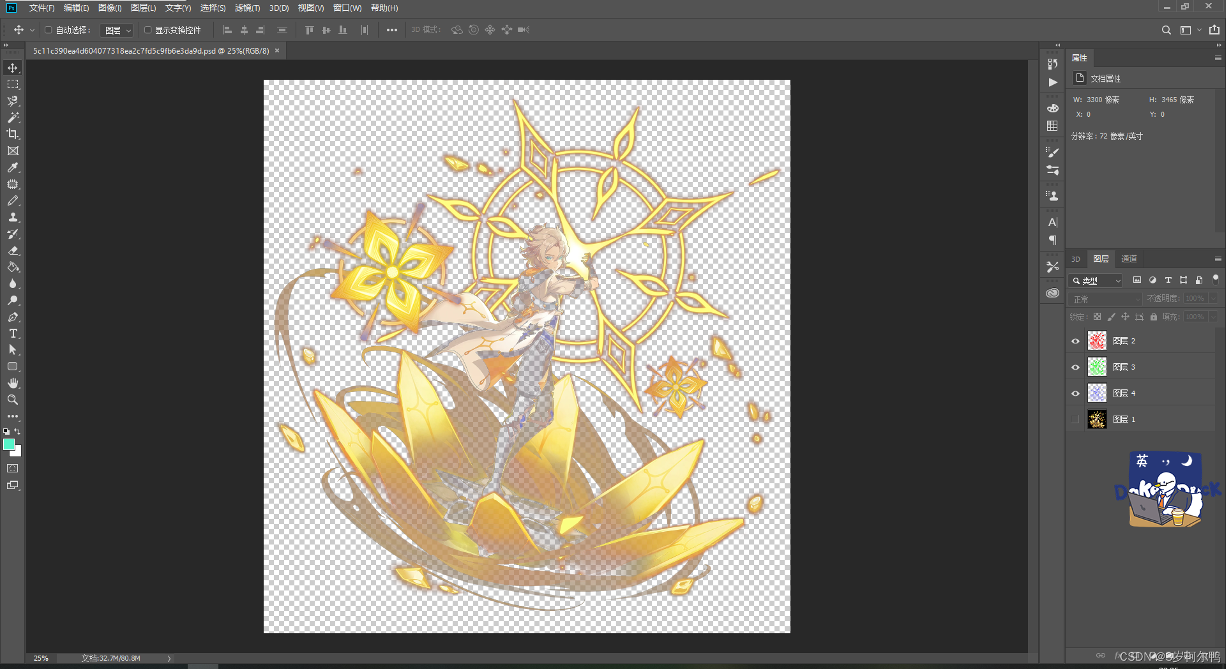Lock transparent pixels for the layer
This screenshot has width=1231, height=669.
click(x=1097, y=317)
